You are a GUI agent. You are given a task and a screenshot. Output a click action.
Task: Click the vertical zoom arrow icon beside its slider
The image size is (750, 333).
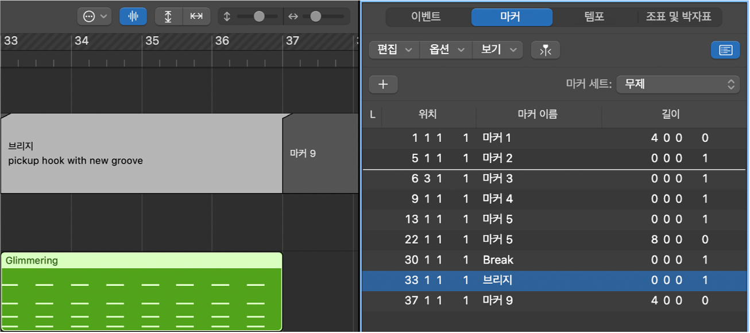(x=226, y=16)
